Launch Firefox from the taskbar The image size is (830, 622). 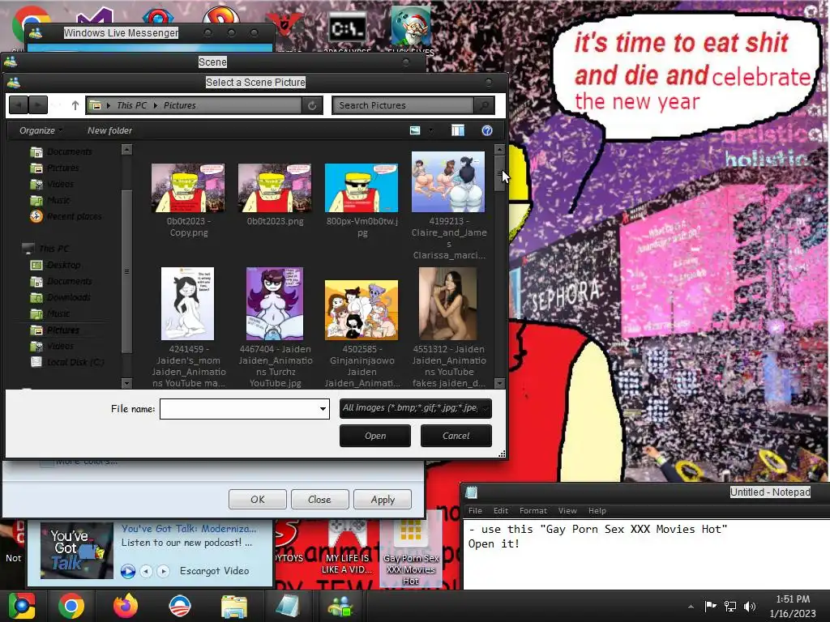point(126,606)
